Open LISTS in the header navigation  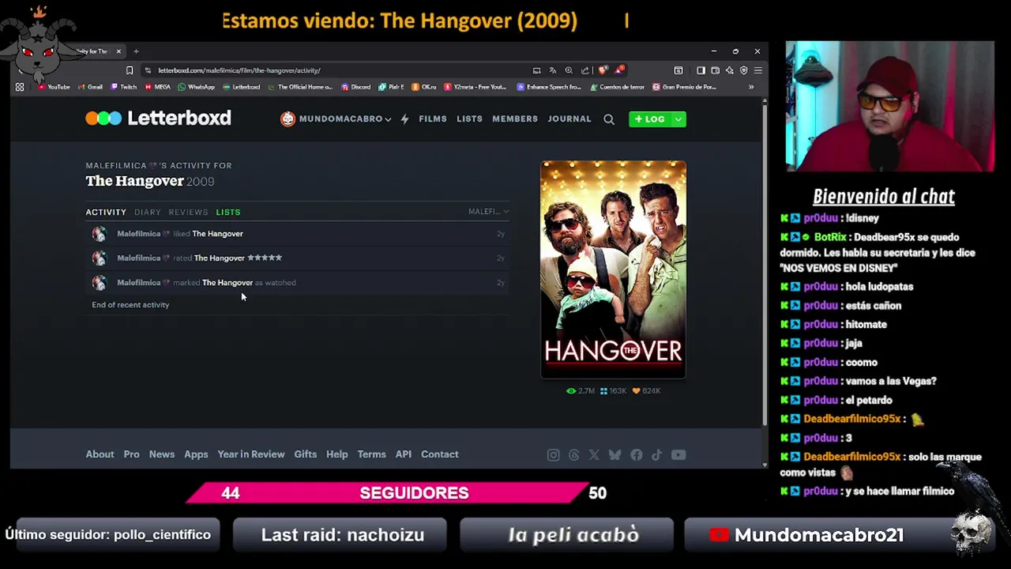tap(469, 119)
